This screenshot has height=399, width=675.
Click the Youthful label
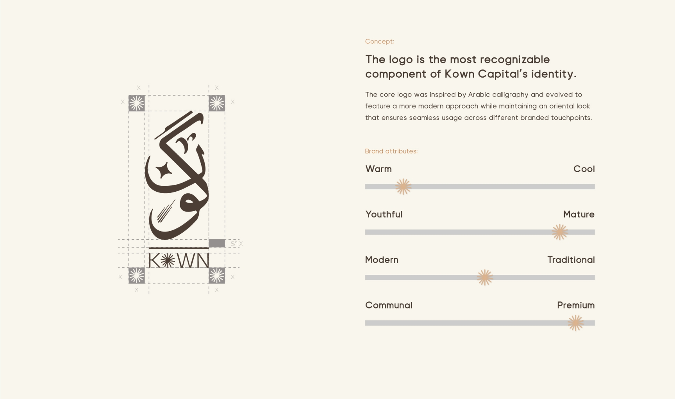point(384,214)
